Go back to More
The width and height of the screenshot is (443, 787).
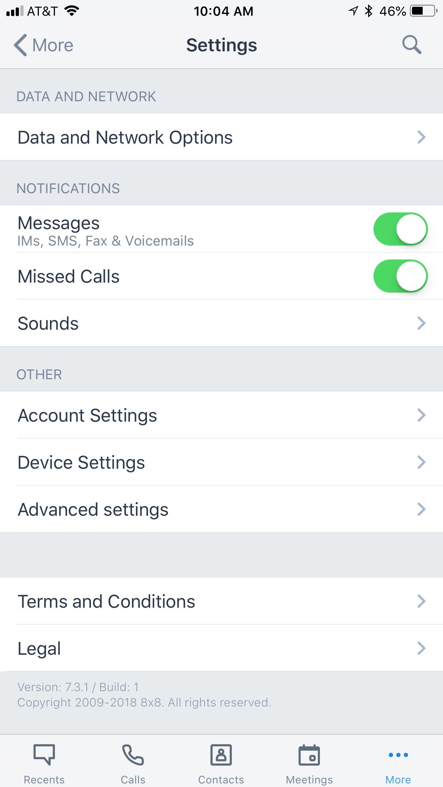(44, 45)
